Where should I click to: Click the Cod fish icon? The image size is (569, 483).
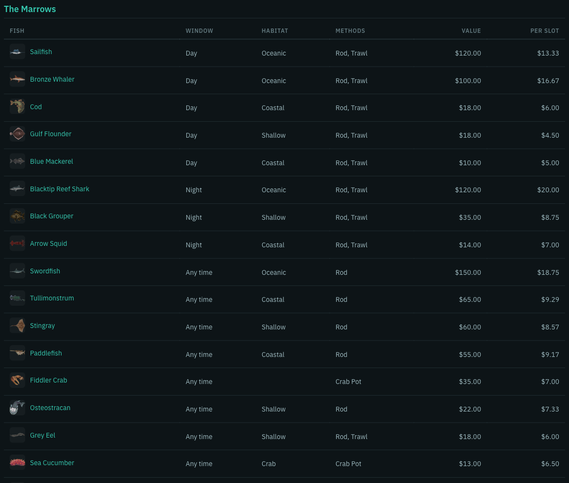tap(17, 107)
